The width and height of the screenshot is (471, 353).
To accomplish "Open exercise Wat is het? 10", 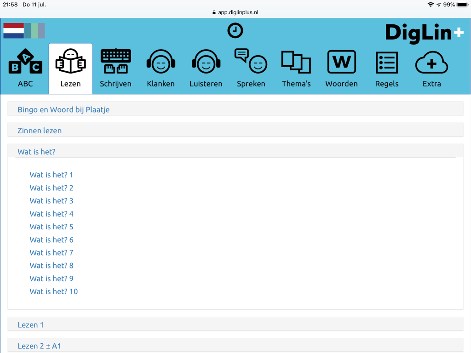I will click(x=53, y=291).
